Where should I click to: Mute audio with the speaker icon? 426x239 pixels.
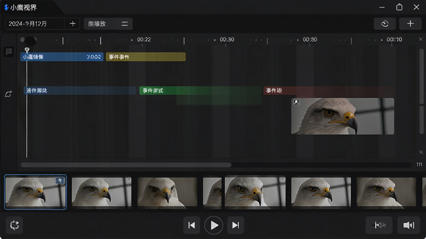click(409, 225)
